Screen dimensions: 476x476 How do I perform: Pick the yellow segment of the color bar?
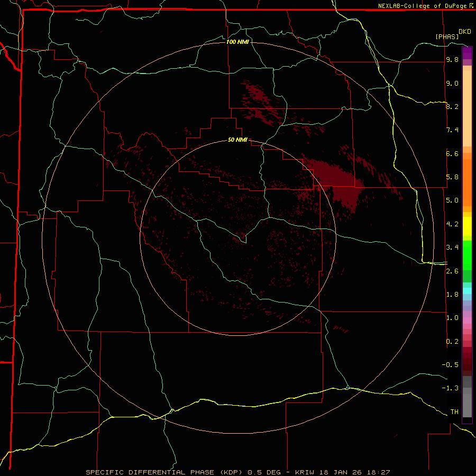[467, 226]
